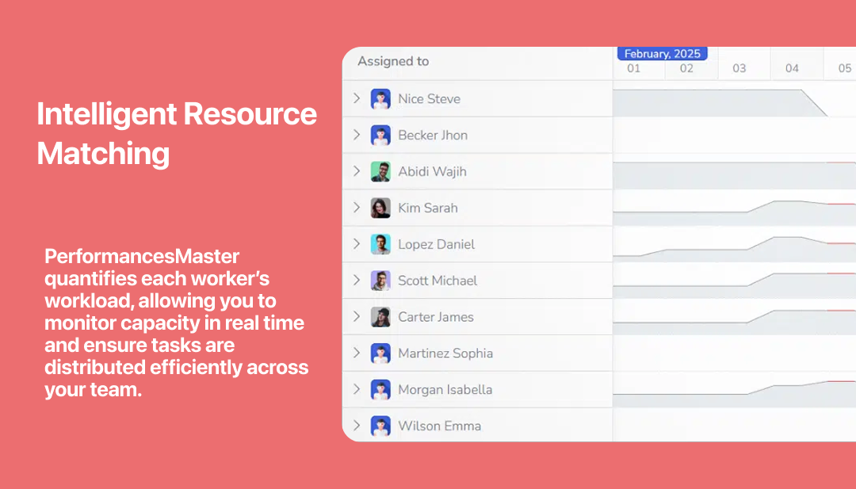Expand the Wilson Emma row
856x489 pixels.
(x=357, y=426)
